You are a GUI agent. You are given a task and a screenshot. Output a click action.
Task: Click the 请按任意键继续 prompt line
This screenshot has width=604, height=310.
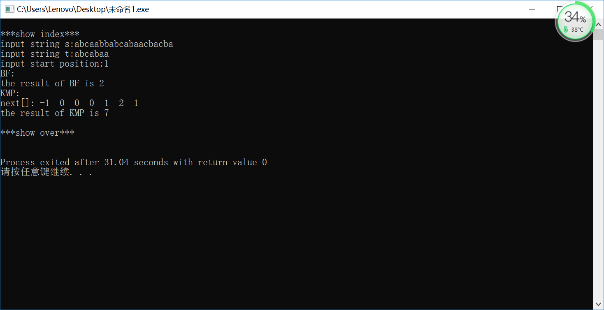click(46, 172)
